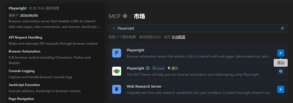Click the blue P avatar of Playwright
Viewport: 293px width, 103px height.
click(x=117, y=53)
